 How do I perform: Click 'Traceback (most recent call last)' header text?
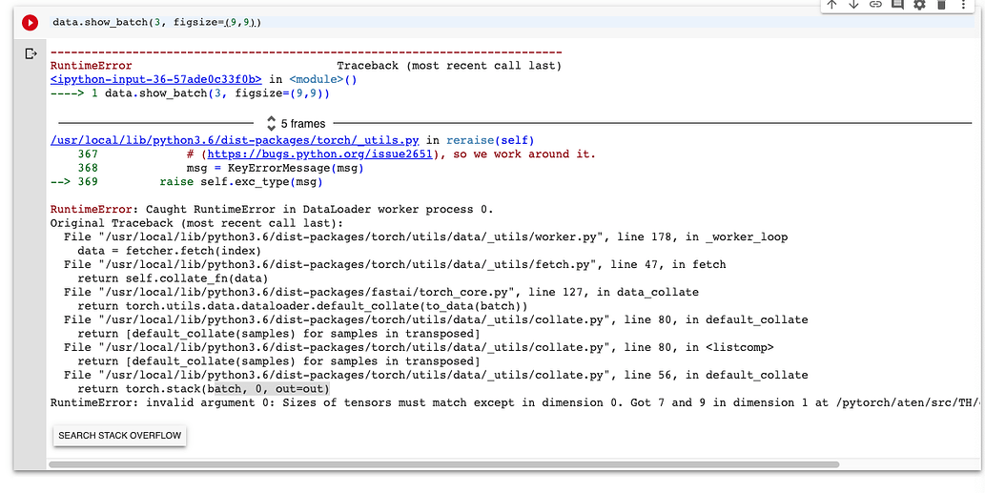tap(449, 66)
